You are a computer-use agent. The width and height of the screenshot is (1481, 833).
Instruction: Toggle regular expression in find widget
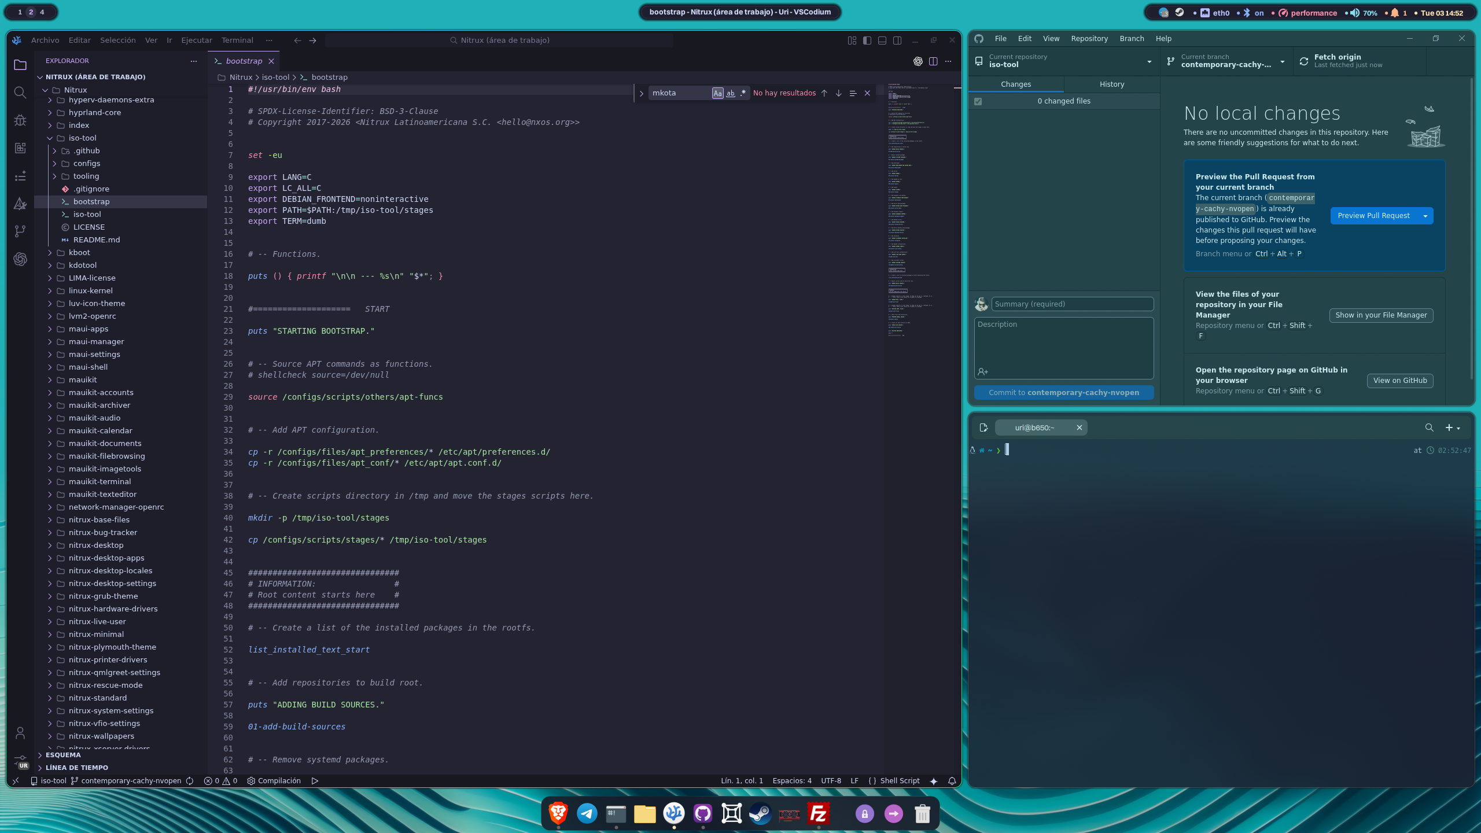(743, 93)
